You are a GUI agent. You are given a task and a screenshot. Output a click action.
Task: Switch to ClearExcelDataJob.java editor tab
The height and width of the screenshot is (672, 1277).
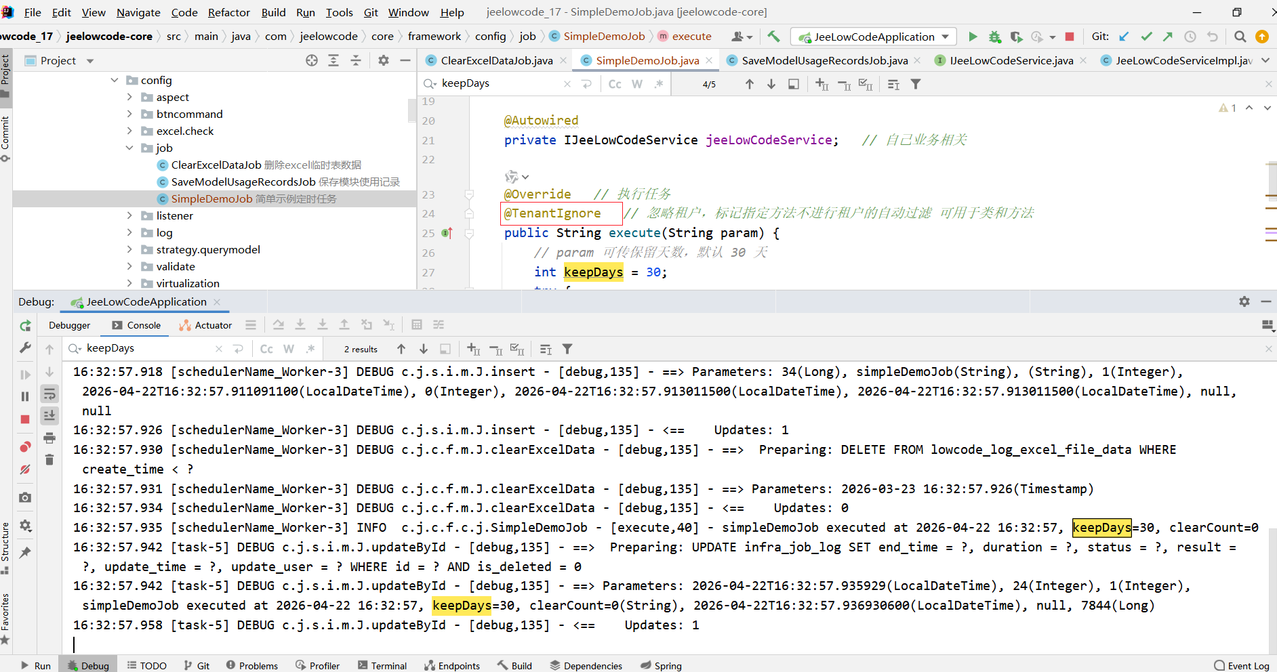pos(496,60)
